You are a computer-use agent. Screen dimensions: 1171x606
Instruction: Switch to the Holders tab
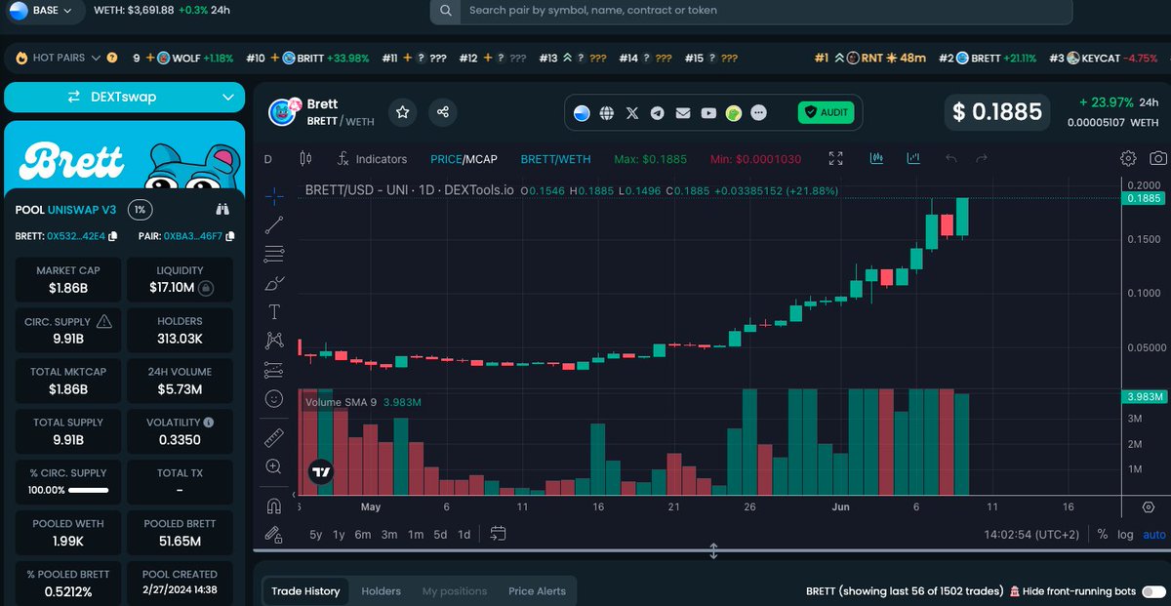click(382, 590)
